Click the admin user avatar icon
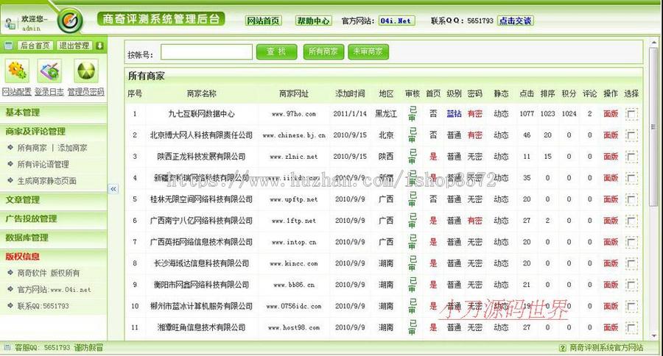Image resolution: width=663 pixels, height=356 pixels. click(x=10, y=24)
